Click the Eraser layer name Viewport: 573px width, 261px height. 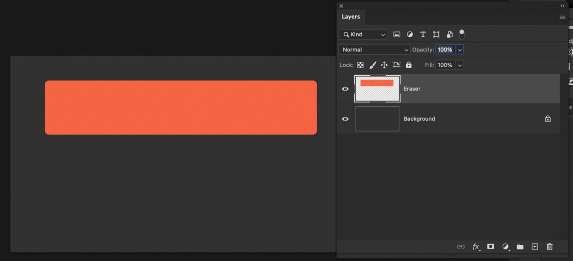(x=412, y=89)
